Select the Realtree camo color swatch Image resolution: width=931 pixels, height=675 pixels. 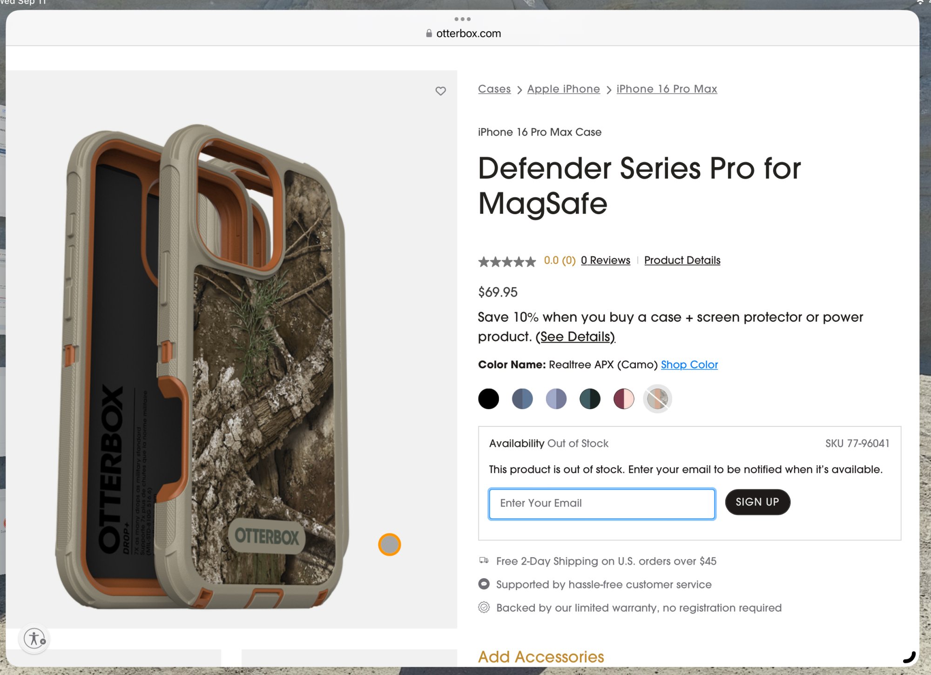[657, 399]
